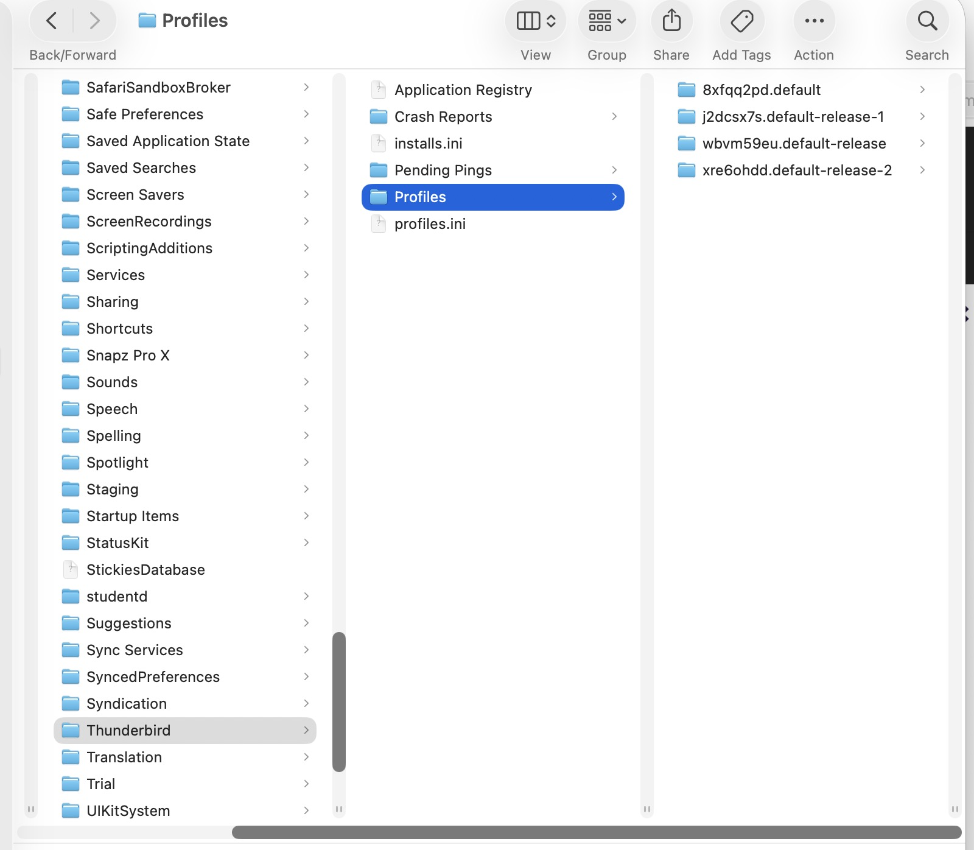The width and height of the screenshot is (974, 850).
Task: Open the Action ellipsis menu
Action: click(814, 21)
